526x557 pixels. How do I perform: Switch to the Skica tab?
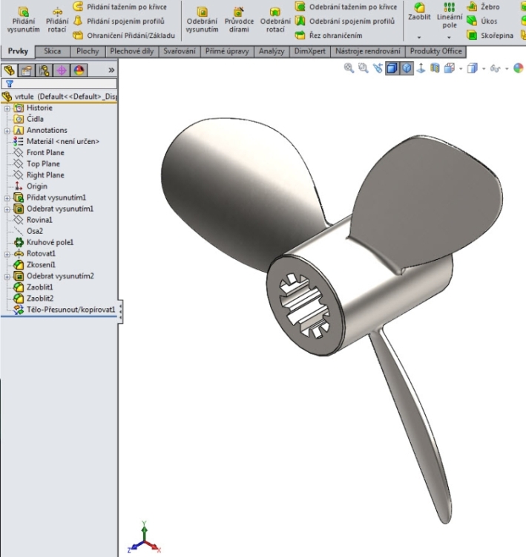[53, 51]
